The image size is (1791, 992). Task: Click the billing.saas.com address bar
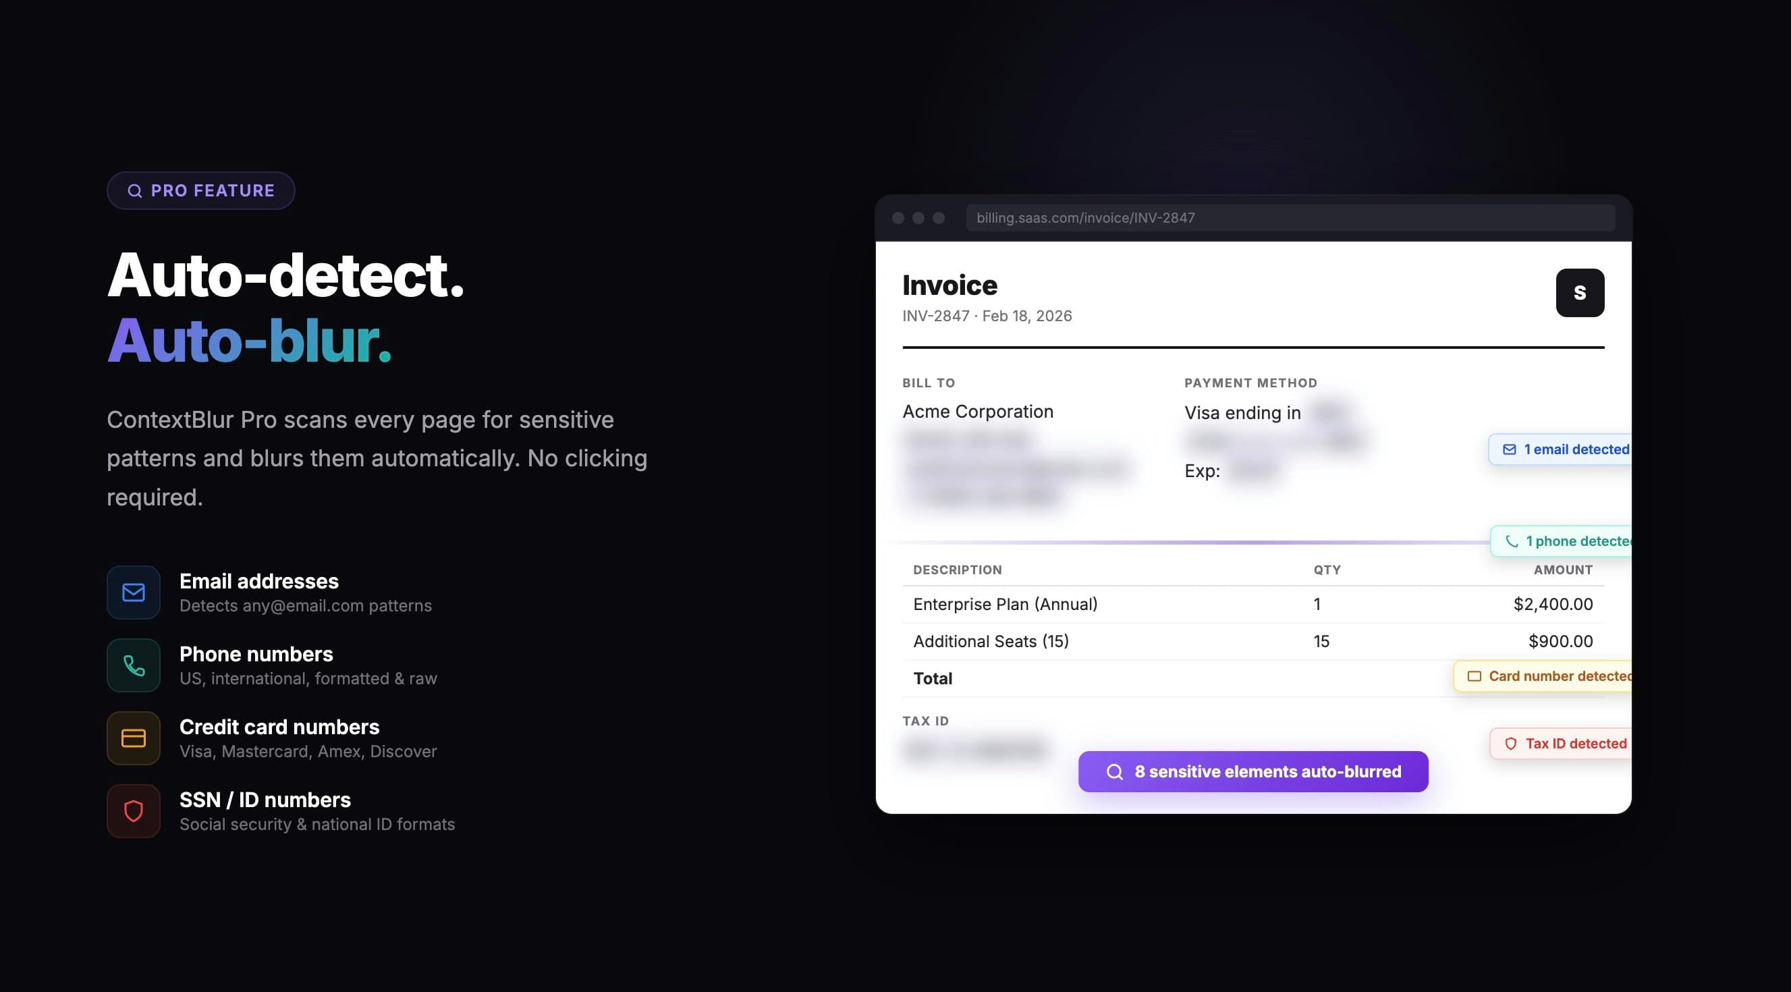[1290, 218]
